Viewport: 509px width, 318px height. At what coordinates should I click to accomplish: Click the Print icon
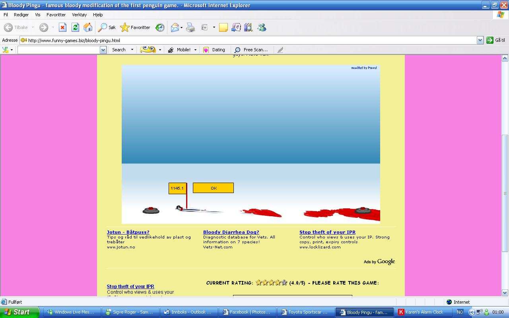click(x=190, y=27)
